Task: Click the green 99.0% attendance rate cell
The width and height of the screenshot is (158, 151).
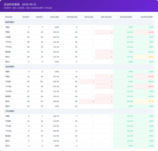Action: (x=144, y=96)
